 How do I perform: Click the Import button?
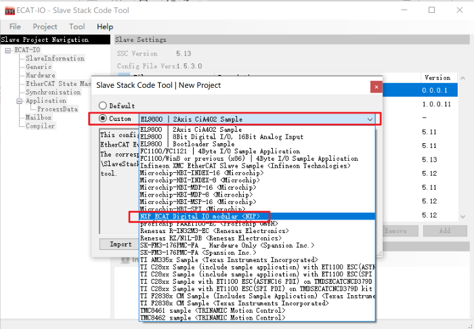tap(121, 244)
